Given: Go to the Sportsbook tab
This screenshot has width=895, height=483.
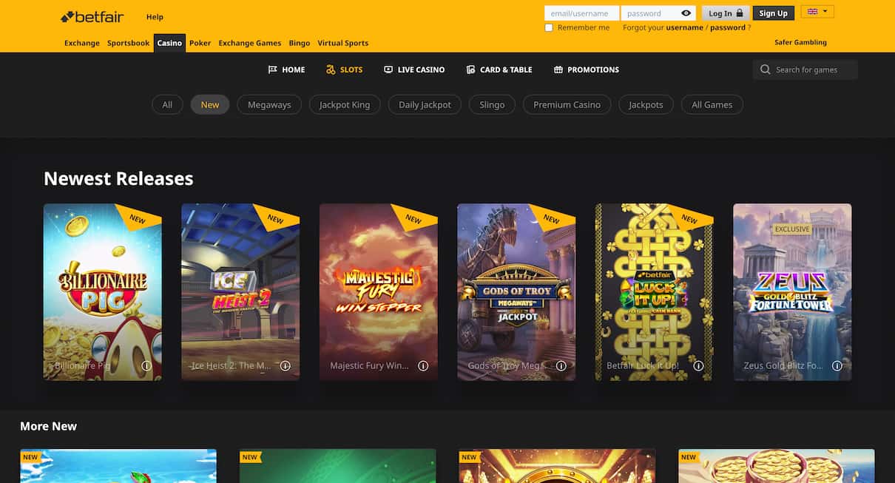Looking at the screenshot, I should point(129,43).
